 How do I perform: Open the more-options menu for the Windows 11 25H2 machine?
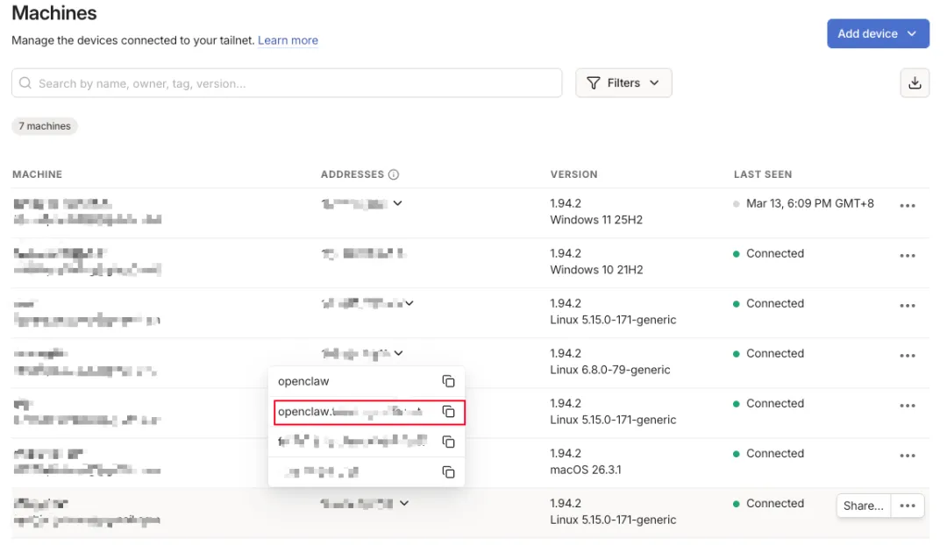(x=908, y=205)
